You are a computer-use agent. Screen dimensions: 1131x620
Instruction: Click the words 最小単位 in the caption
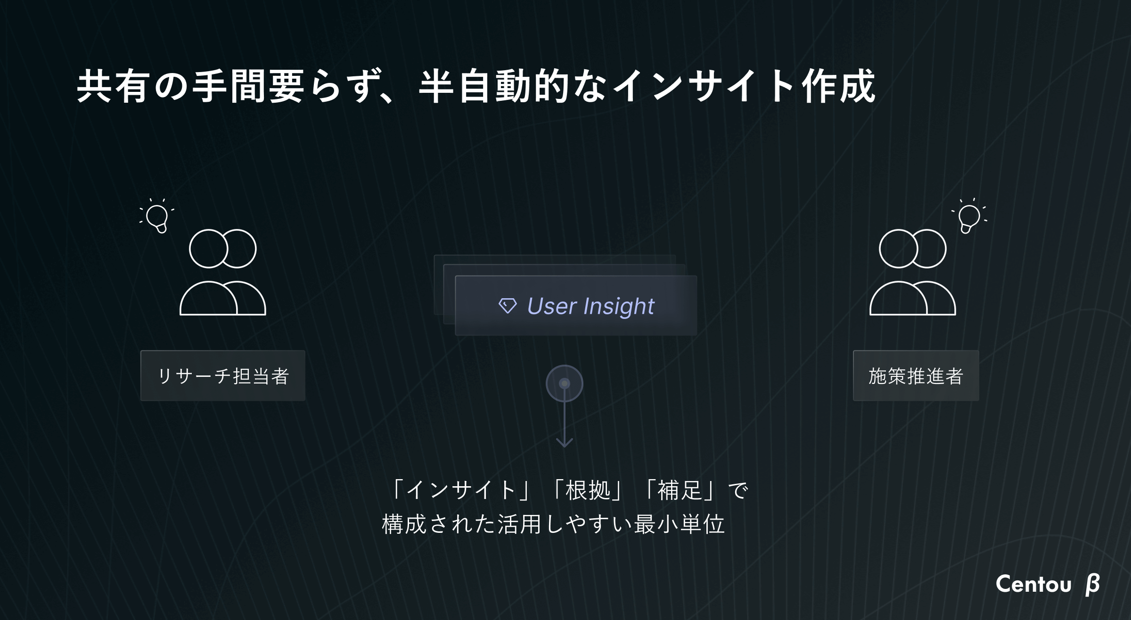tap(679, 524)
